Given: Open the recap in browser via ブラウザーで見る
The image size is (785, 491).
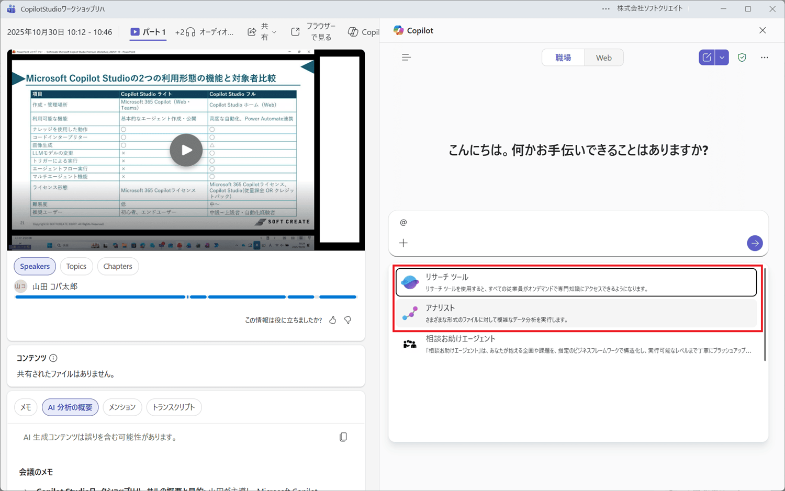Looking at the screenshot, I should pos(318,31).
